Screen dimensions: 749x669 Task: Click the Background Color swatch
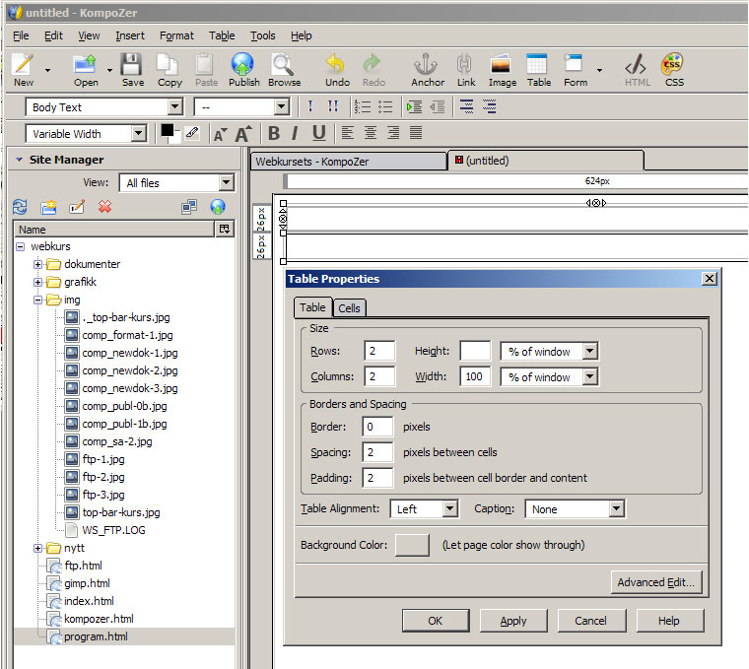point(412,545)
